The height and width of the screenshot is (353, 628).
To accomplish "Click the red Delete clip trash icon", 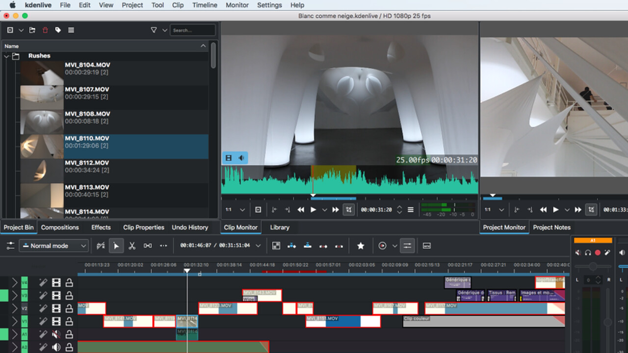I will point(45,30).
